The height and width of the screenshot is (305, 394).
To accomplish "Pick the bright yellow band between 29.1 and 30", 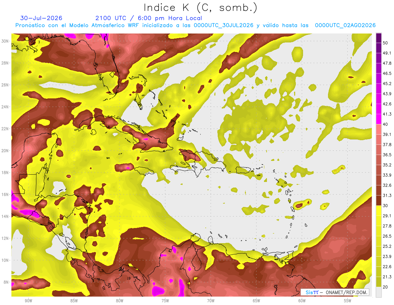I will (x=379, y=211).
